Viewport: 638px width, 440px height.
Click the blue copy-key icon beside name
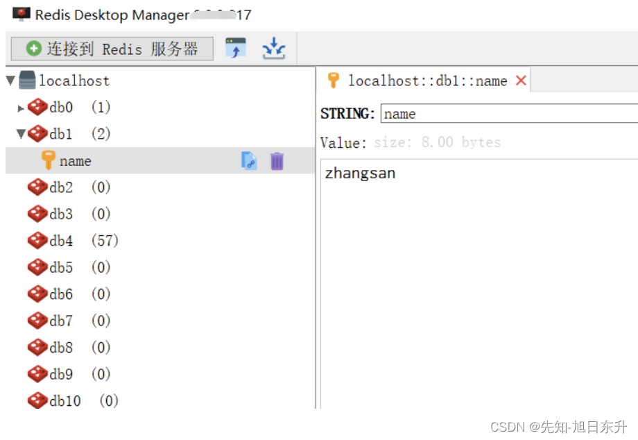[249, 161]
